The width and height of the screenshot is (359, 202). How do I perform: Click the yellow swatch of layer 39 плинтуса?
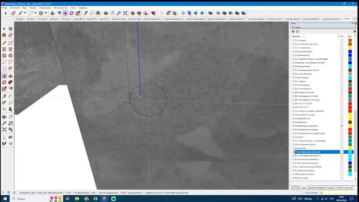tap(350, 148)
